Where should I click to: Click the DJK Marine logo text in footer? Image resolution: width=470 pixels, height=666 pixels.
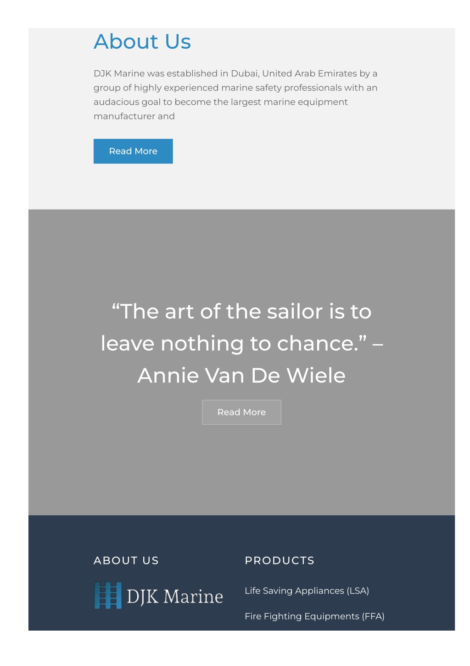(174, 597)
